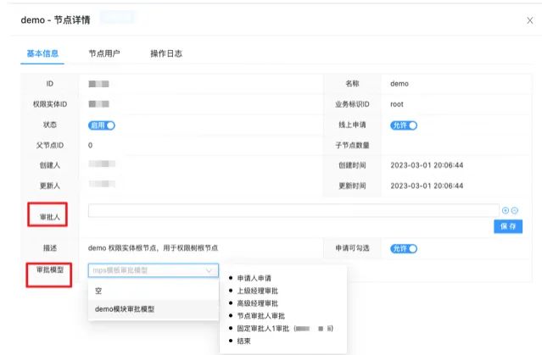Screen dimensions: 542x355
Task: Add an approver with the plus icon
Action: pos(506,210)
